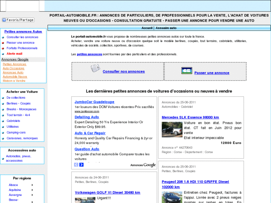This screenshot has width=271, height=203.
Task: Expand the Alsace region submenu arrow
Action: coord(32,185)
